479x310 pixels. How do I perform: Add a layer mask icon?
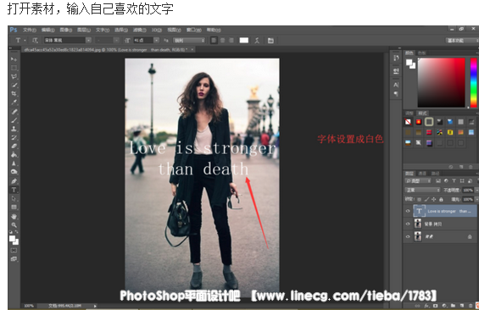pos(435,306)
